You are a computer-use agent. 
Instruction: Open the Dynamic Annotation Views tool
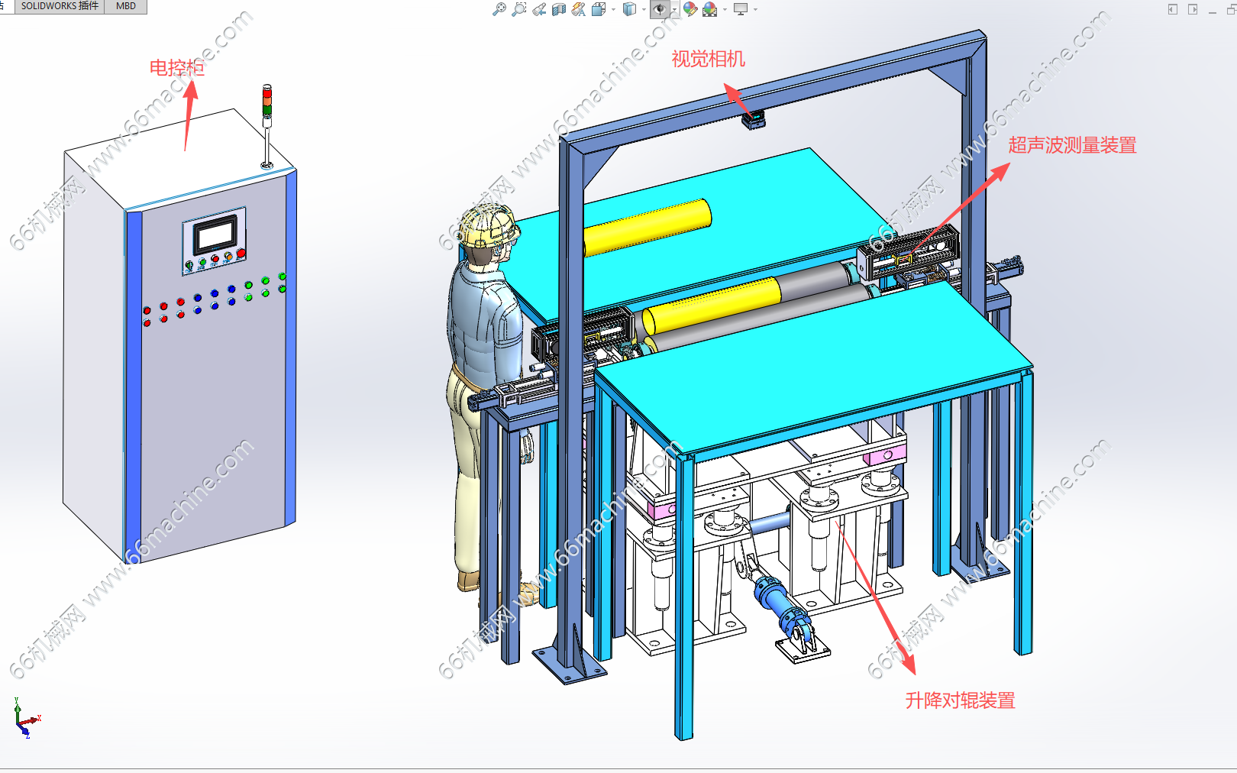pos(579,9)
